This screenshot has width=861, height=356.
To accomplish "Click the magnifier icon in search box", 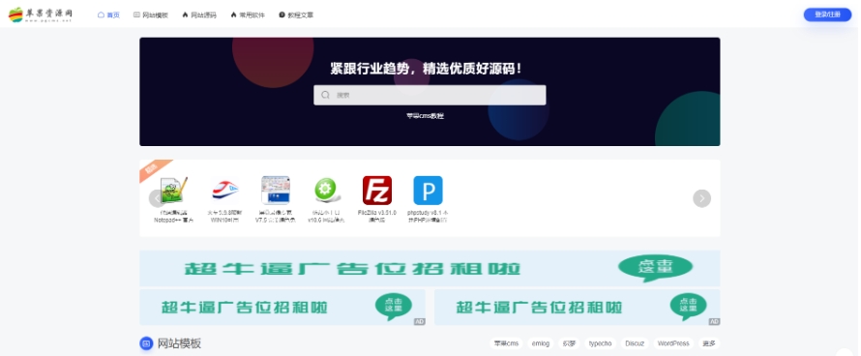I will click(325, 95).
